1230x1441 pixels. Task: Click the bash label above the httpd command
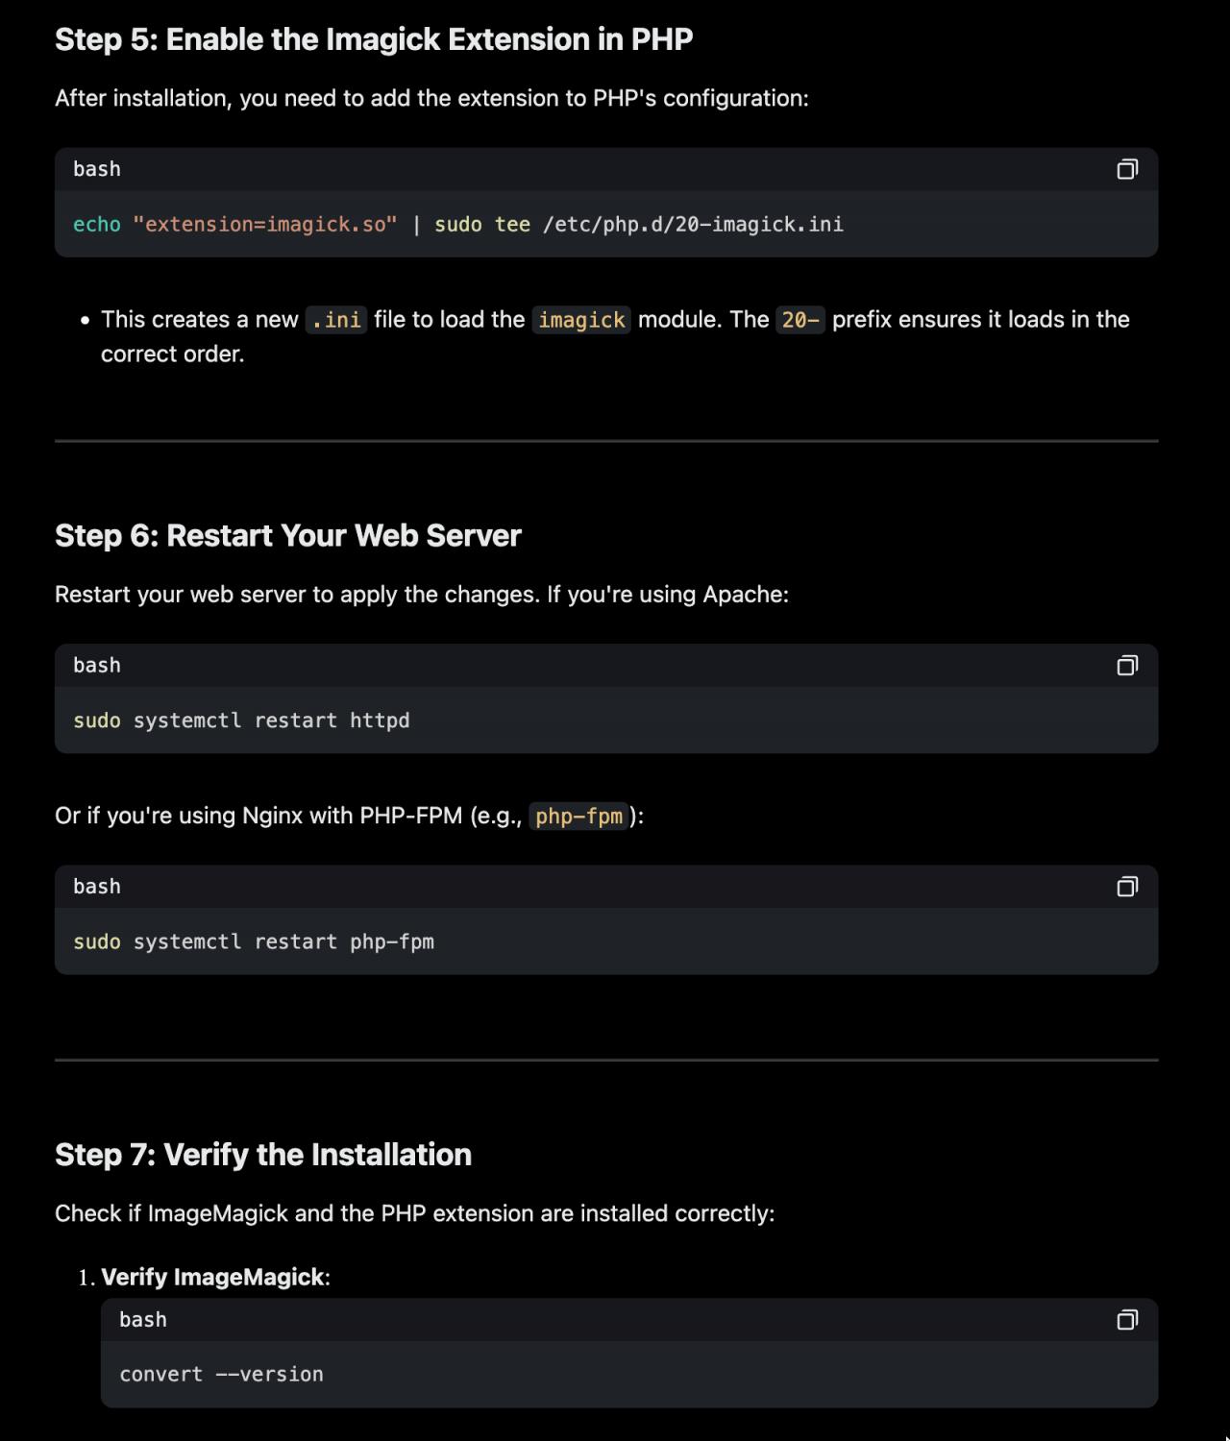tap(97, 666)
